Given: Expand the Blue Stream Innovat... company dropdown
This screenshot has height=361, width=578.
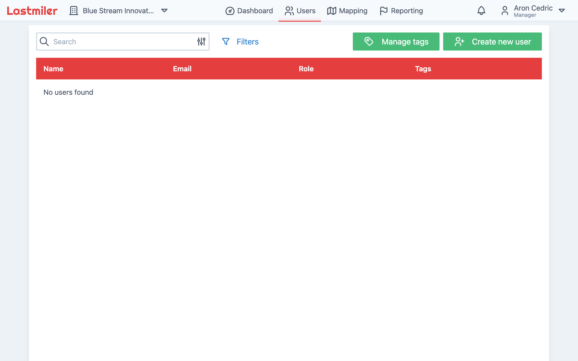Looking at the screenshot, I should click(164, 11).
